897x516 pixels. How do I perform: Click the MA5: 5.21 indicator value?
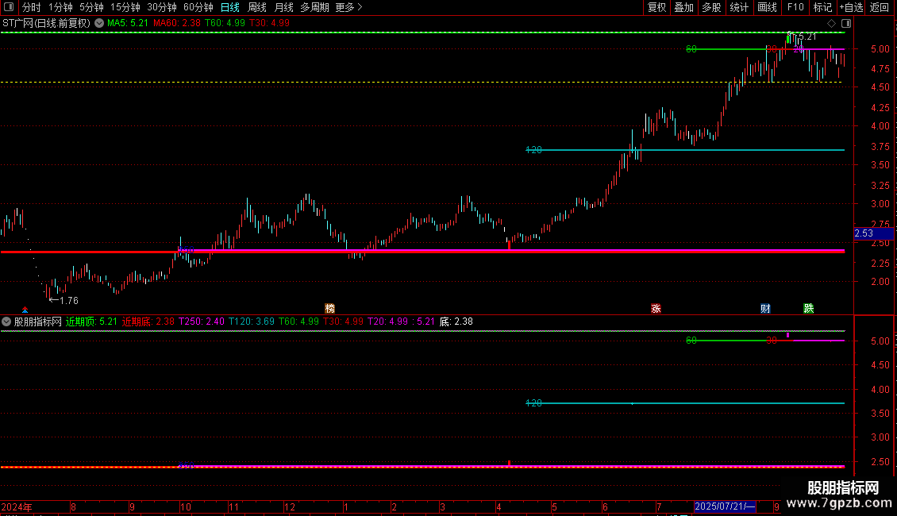click(128, 24)
